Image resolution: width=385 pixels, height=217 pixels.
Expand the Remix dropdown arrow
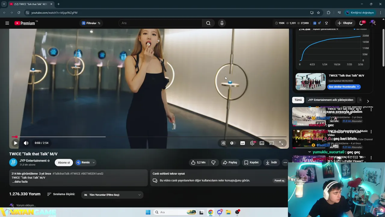pos(94,162)
